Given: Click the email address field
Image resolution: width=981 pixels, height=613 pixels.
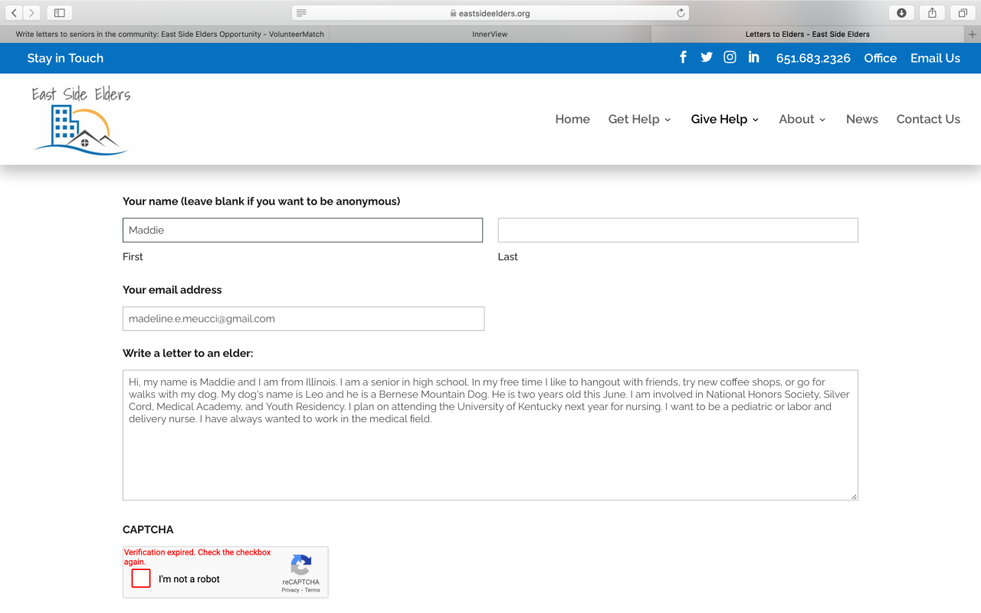Looking at the screenshot, I should (303, 319).
